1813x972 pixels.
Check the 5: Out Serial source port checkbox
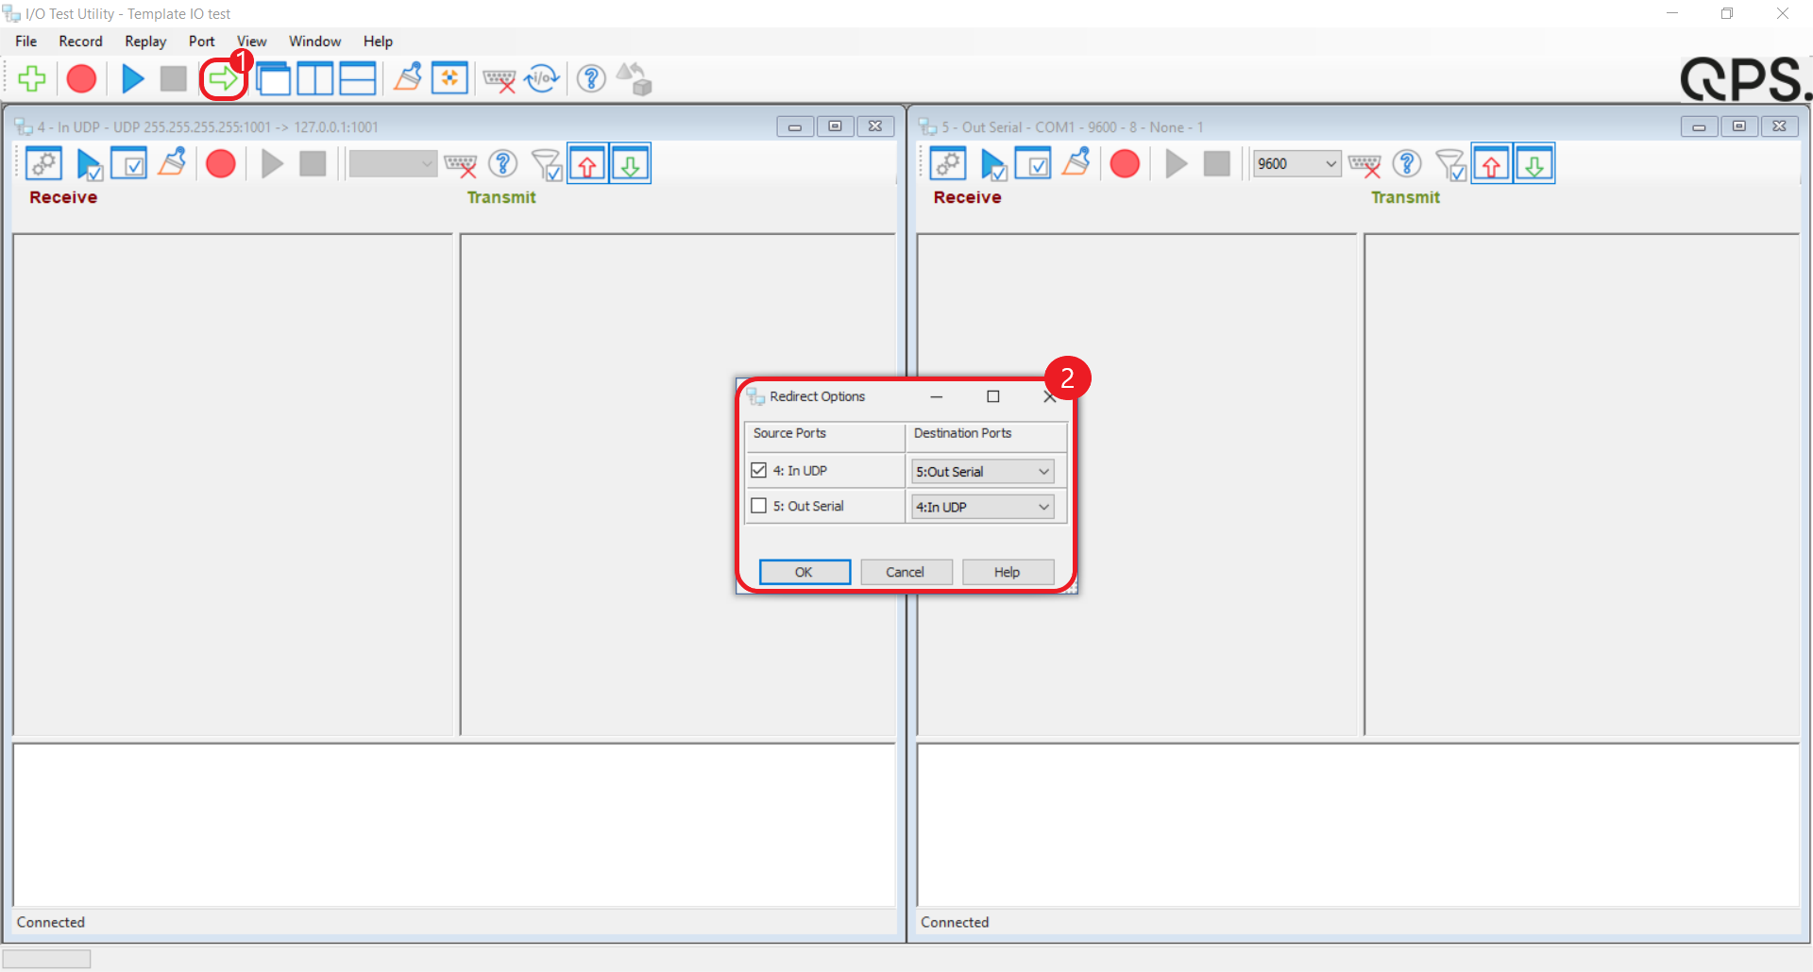click(758, 506)
